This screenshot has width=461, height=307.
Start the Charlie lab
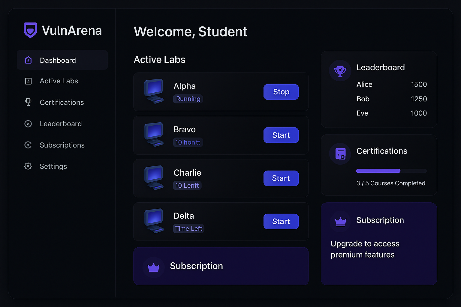[x=281, y=178]
